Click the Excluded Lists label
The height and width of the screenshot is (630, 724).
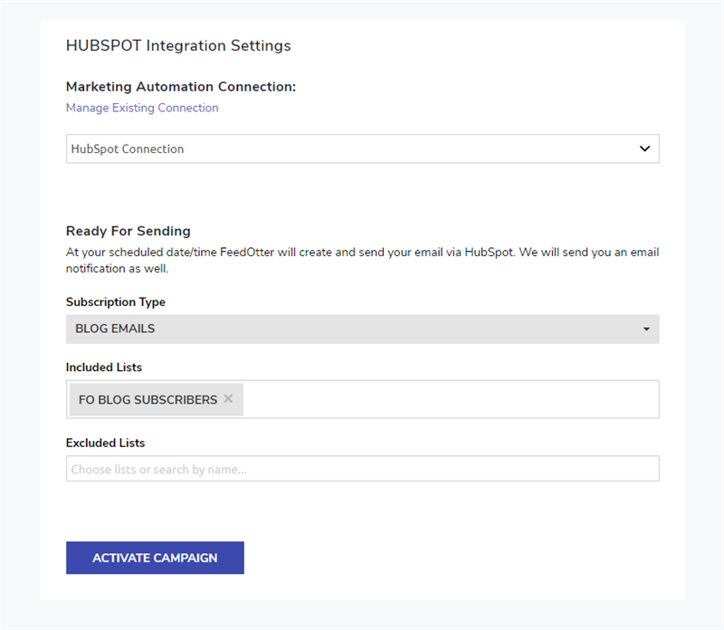[105, 443]
